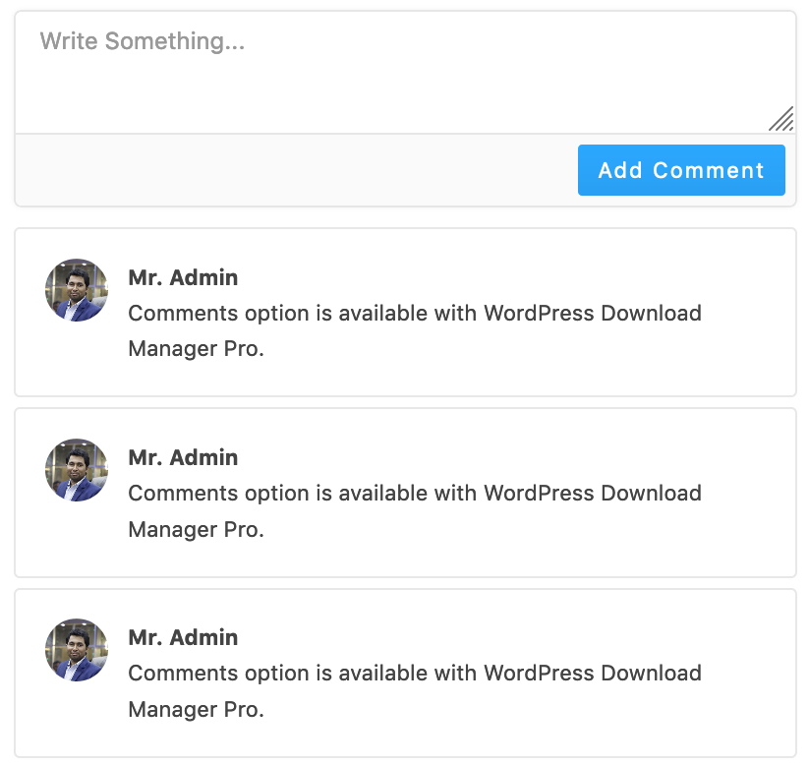The image size is (809, 765).
Task: Click "WordPress Download" text in middle comment
Action: point(593,494)
